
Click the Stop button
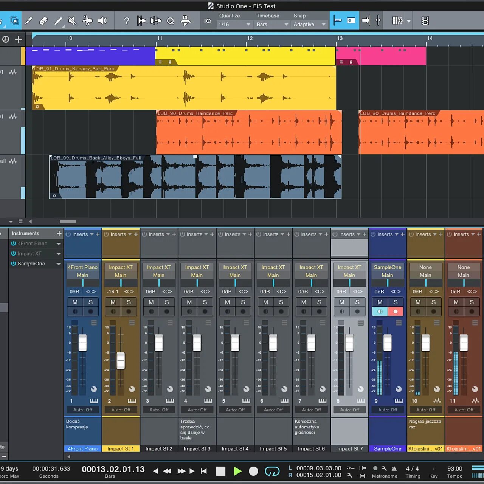pos(221,471)
